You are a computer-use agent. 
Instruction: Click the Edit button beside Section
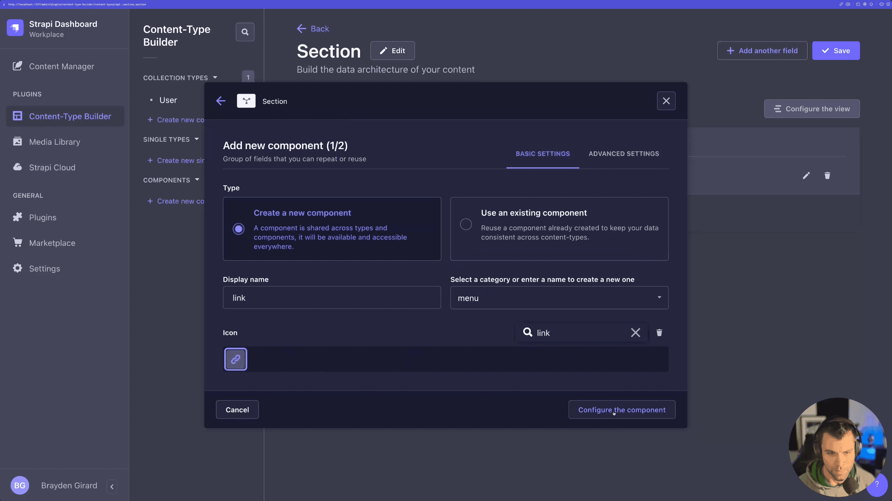click(x=392, y=51)
